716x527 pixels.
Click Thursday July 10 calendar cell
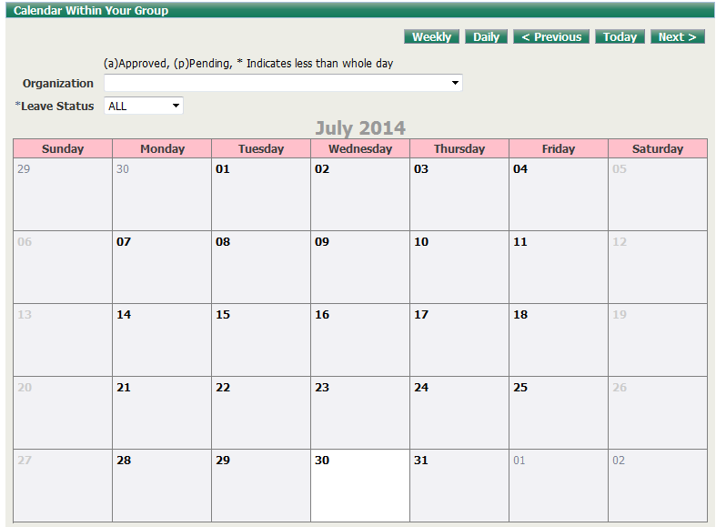[459, 267]
